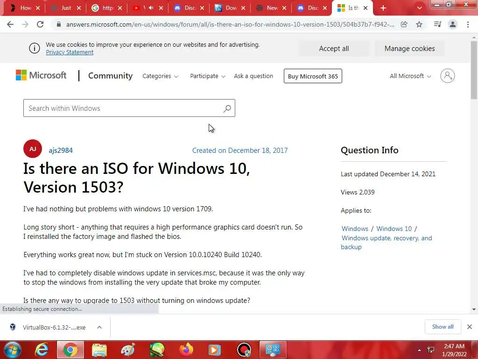The width and height of the screenshot is (478, 359).
Task: Go to Community home link
Action: [110, 76]
